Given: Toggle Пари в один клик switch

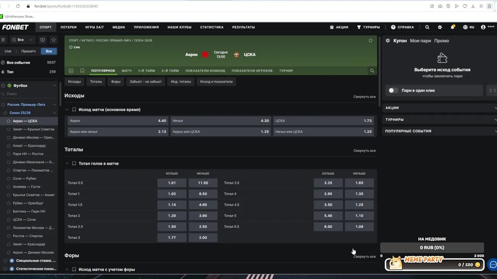Looking at the screenshot, I should click(393, 90).
